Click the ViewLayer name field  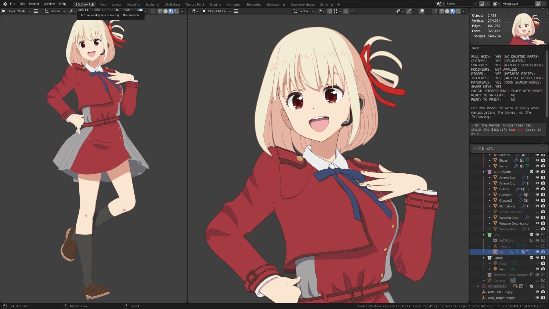pos(518,4)
